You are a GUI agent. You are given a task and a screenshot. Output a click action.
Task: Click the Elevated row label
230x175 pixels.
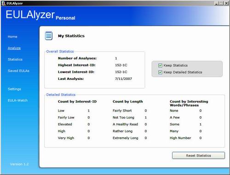[65, 124]
